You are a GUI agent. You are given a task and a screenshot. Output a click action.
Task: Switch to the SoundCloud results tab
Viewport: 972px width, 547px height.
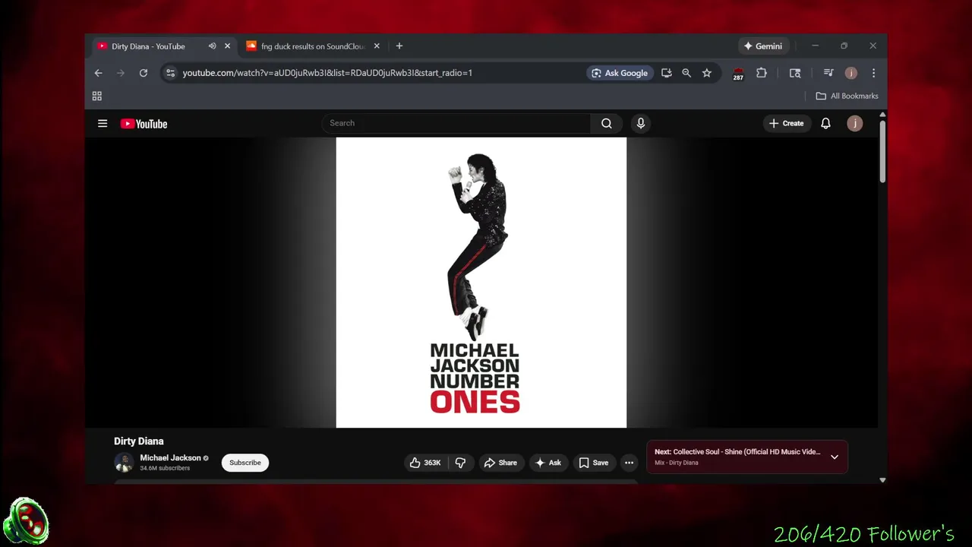pyautogui.click(x=313, y=46)
